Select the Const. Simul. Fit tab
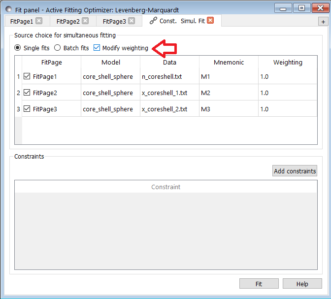 point(182,21)
